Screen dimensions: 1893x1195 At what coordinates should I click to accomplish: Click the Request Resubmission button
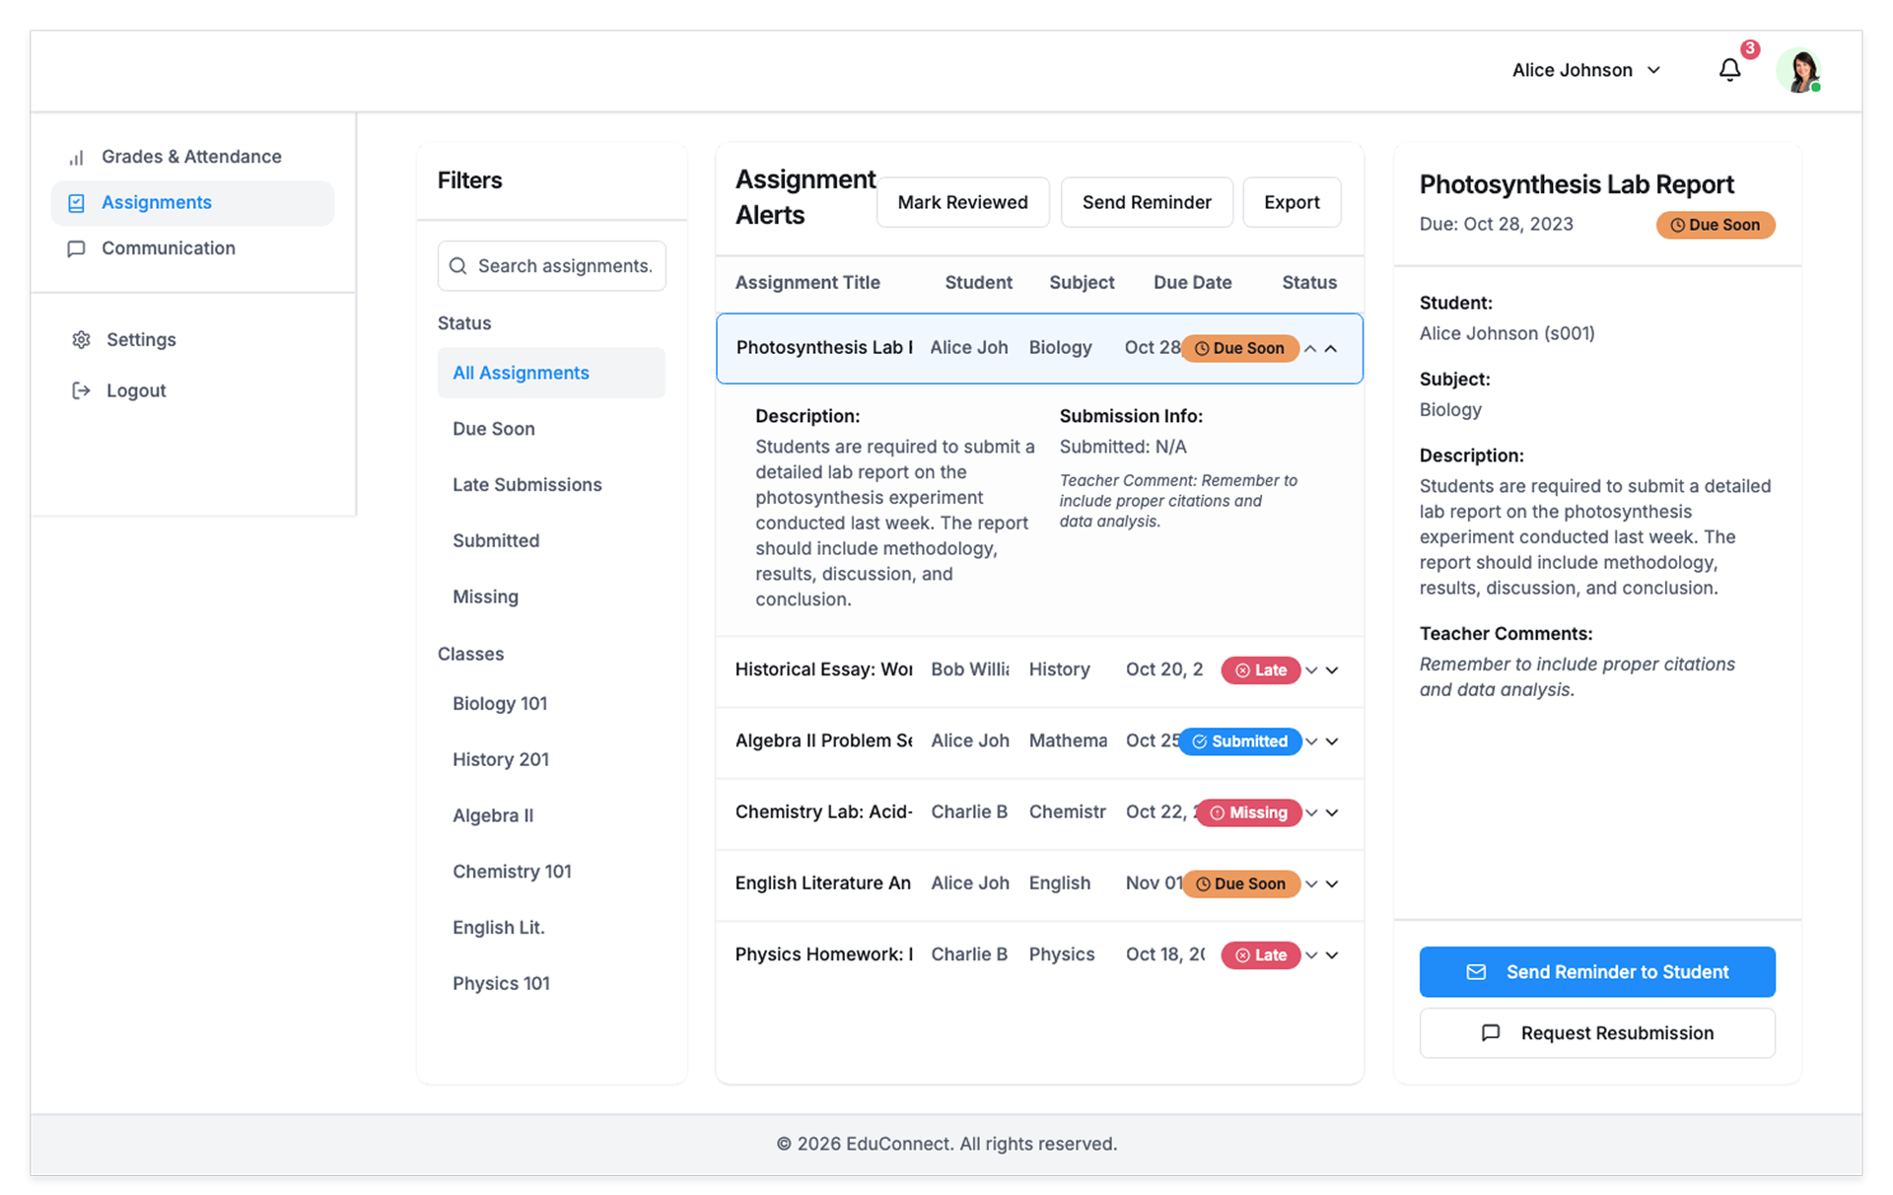click(x=1596, y=1033)
